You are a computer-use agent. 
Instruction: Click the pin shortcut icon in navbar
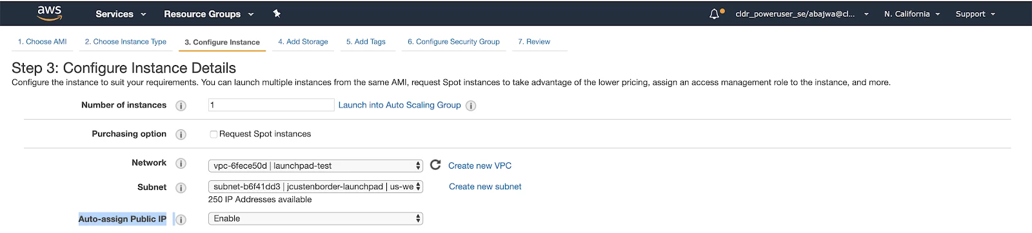point(277,14)
